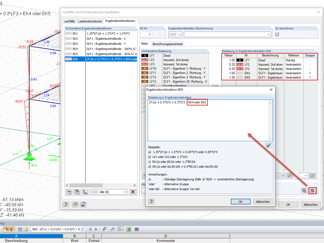Open help in the main dialog
This screenshot has width=324, height=243.
(66, 204)
